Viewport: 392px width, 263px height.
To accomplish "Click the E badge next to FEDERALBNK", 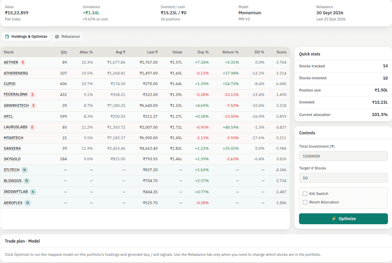I will pyautogui.click(x=32, y=95).
